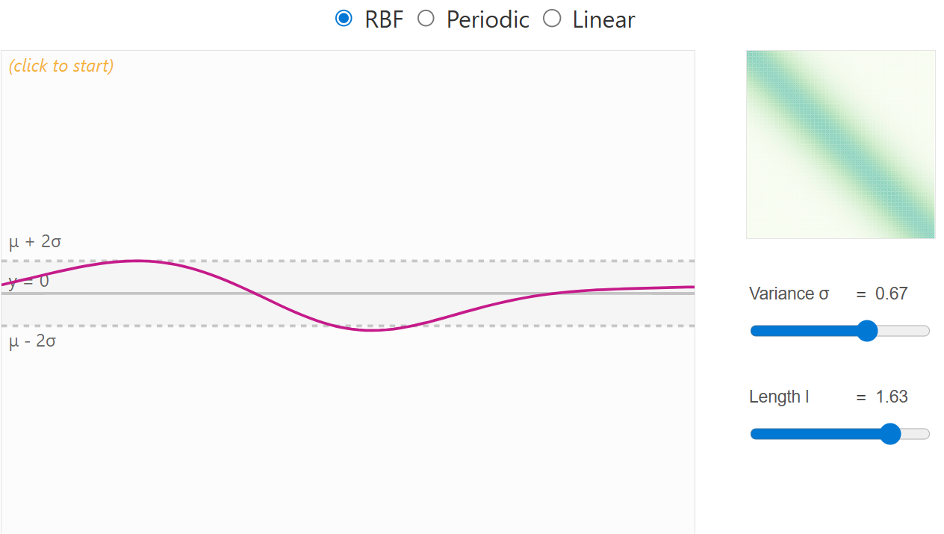Click the "μ - 2σ" lower bound label
The height and width of the screenshot is (534, 944).
click(33, 342)
